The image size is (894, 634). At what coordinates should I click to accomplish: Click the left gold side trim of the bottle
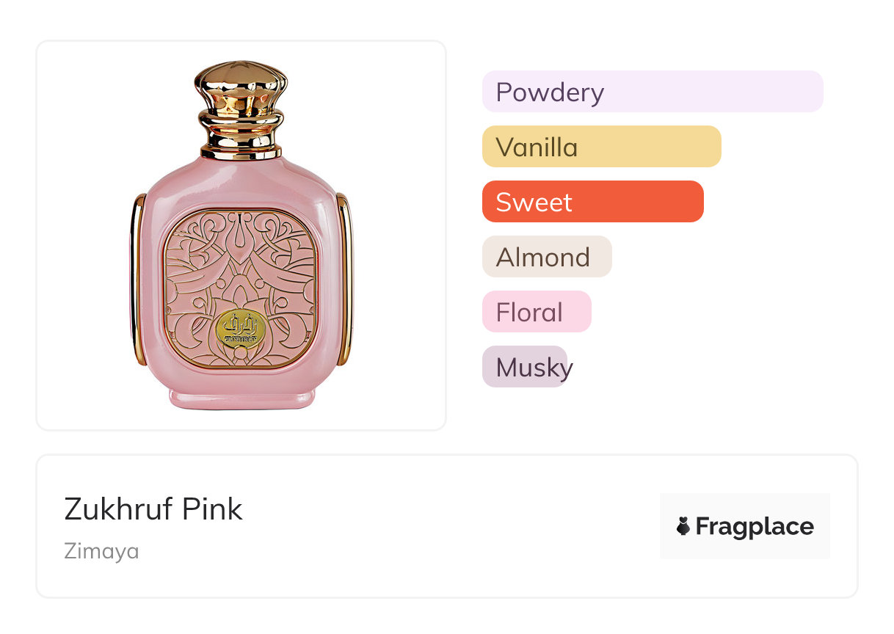(137, 279)
